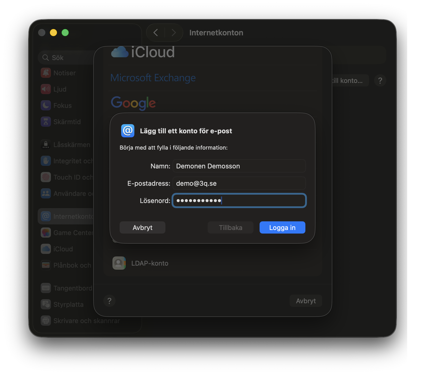Go back with the left chevron
This screenshot has width=425, height=375.
tap(156, 33)
